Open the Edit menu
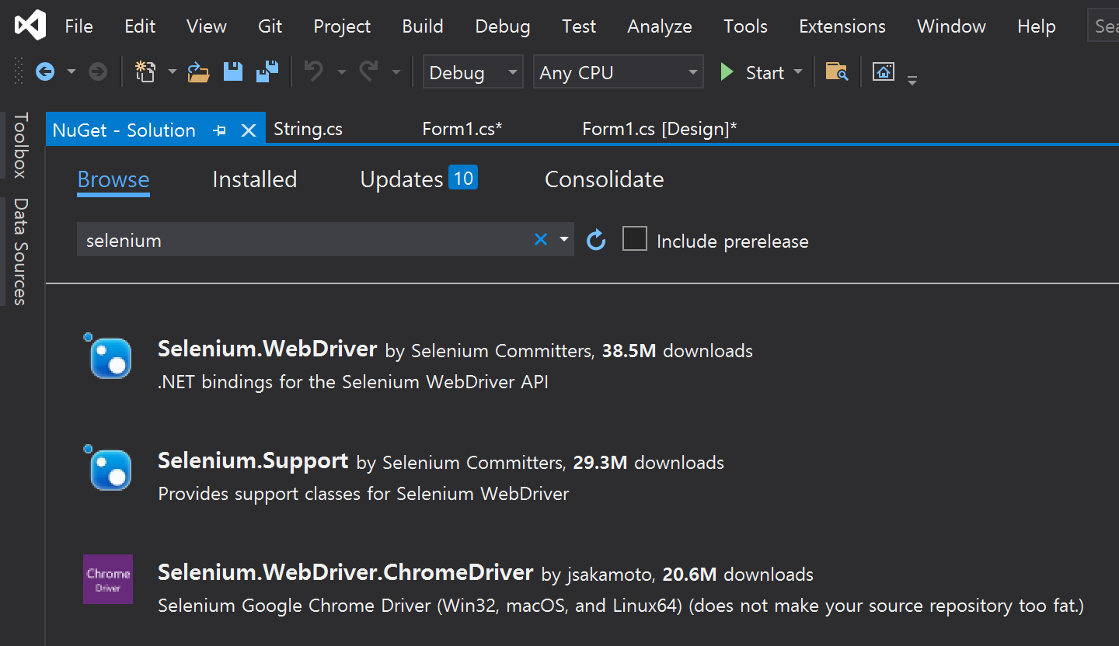Image resolution: width=1119 pixels, height=646 pixels. coord(140,26)
